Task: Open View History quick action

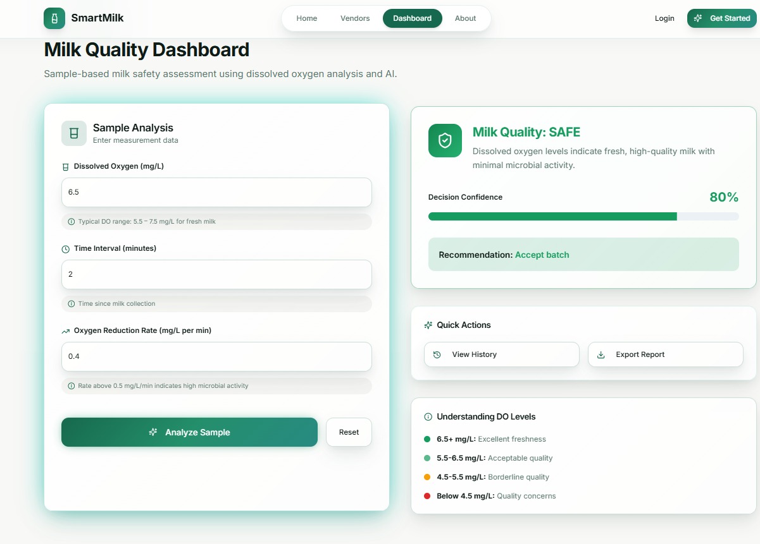Action: pyautogui.click(x=502, y=354)
